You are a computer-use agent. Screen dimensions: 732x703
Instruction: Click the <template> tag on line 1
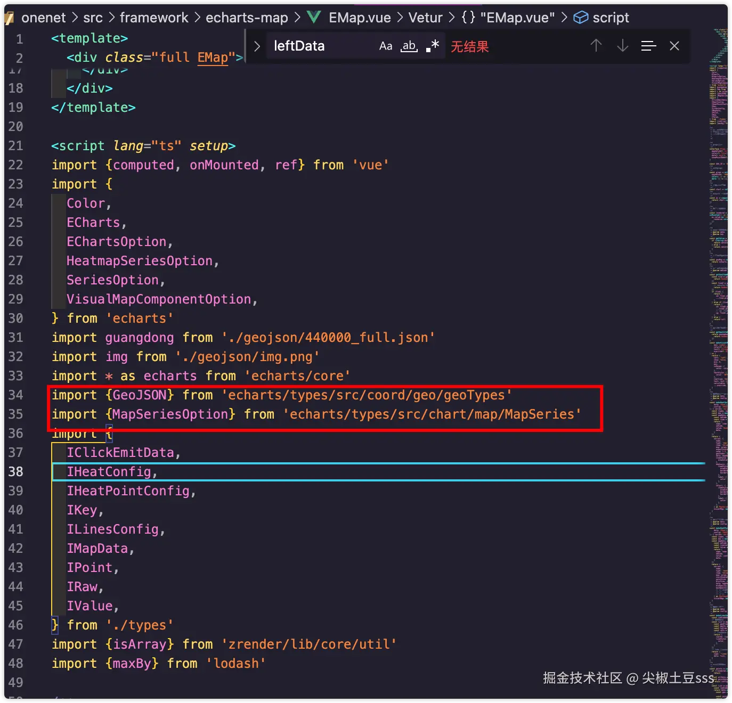click(90, 38)
